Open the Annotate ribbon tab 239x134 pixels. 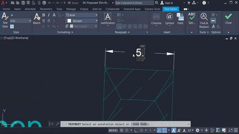tap(30, 9)
